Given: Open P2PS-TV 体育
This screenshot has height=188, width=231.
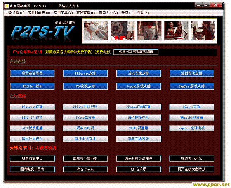Looking at the screenshot, I should pos(32,118).
